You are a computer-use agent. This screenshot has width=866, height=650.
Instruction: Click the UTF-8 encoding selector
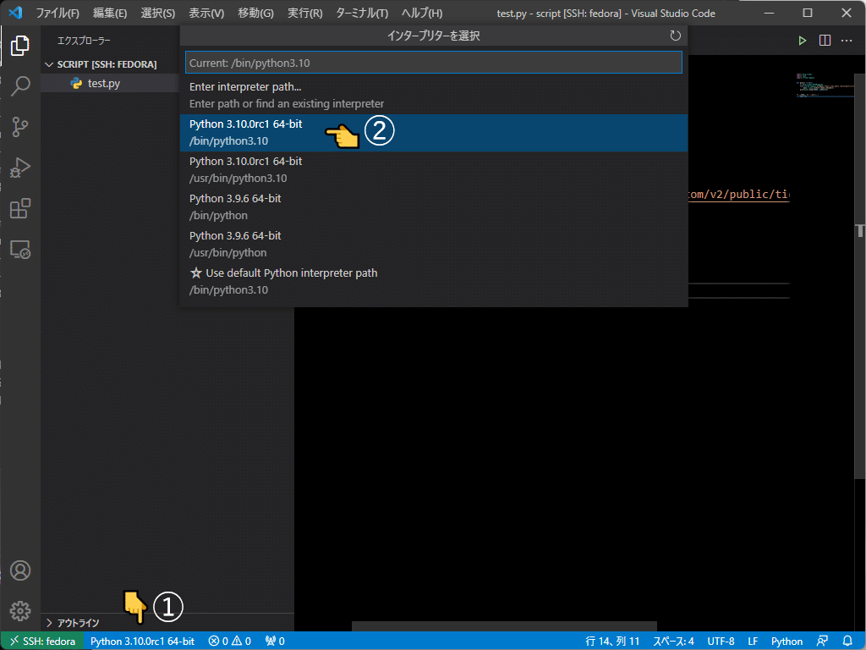(721, 642)
